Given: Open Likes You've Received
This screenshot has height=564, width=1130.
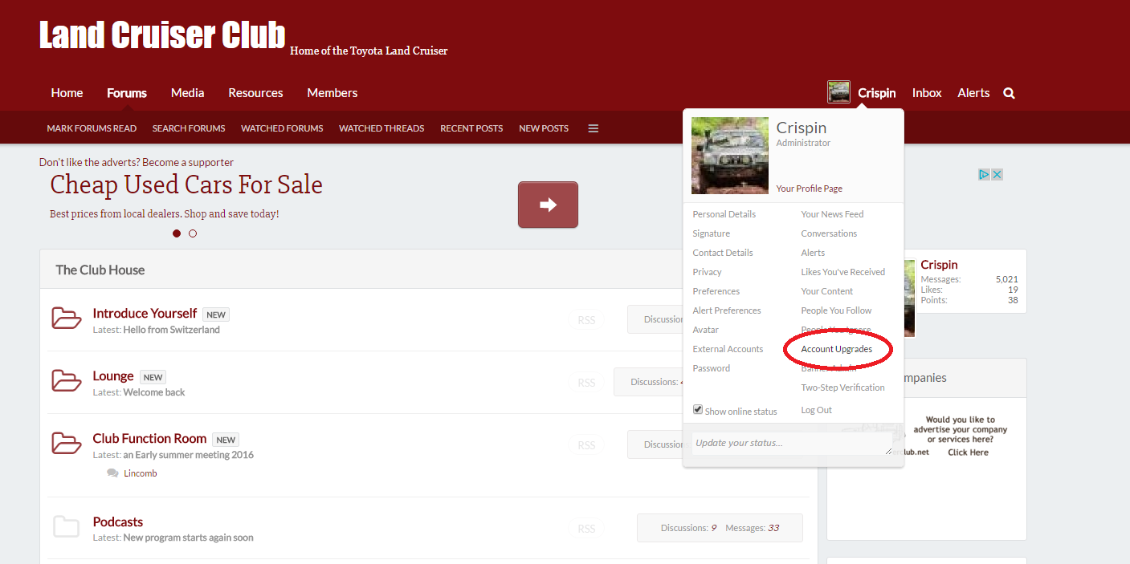Looking at the screenshot, I should pyautogui.click(x=843, y=272).
